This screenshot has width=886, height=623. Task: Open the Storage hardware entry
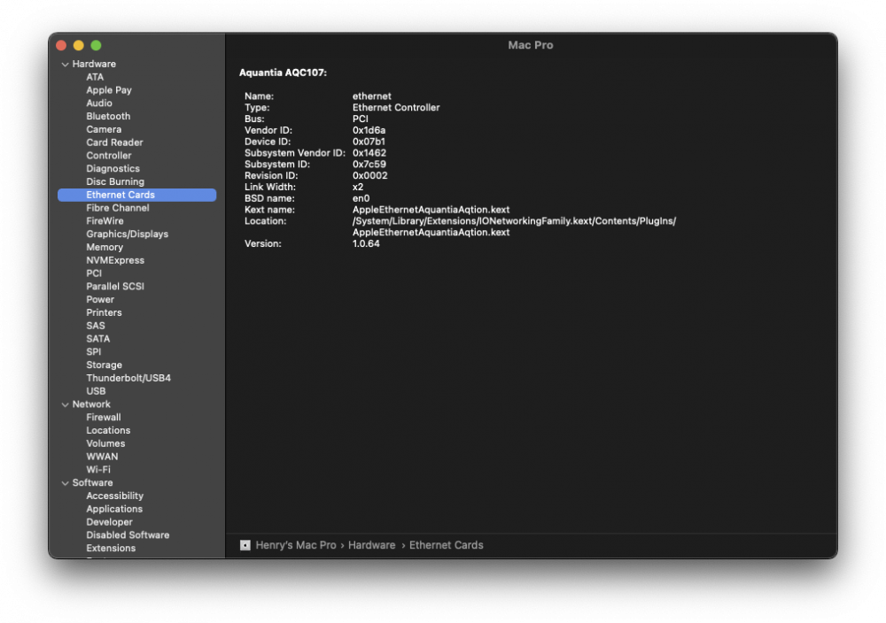tap(104, 365)
